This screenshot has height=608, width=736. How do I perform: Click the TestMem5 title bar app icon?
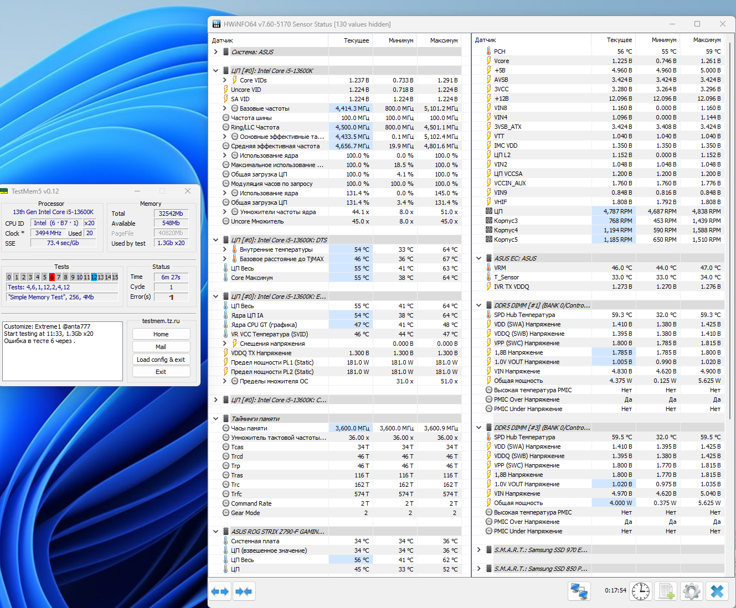[x=4, y=191]
